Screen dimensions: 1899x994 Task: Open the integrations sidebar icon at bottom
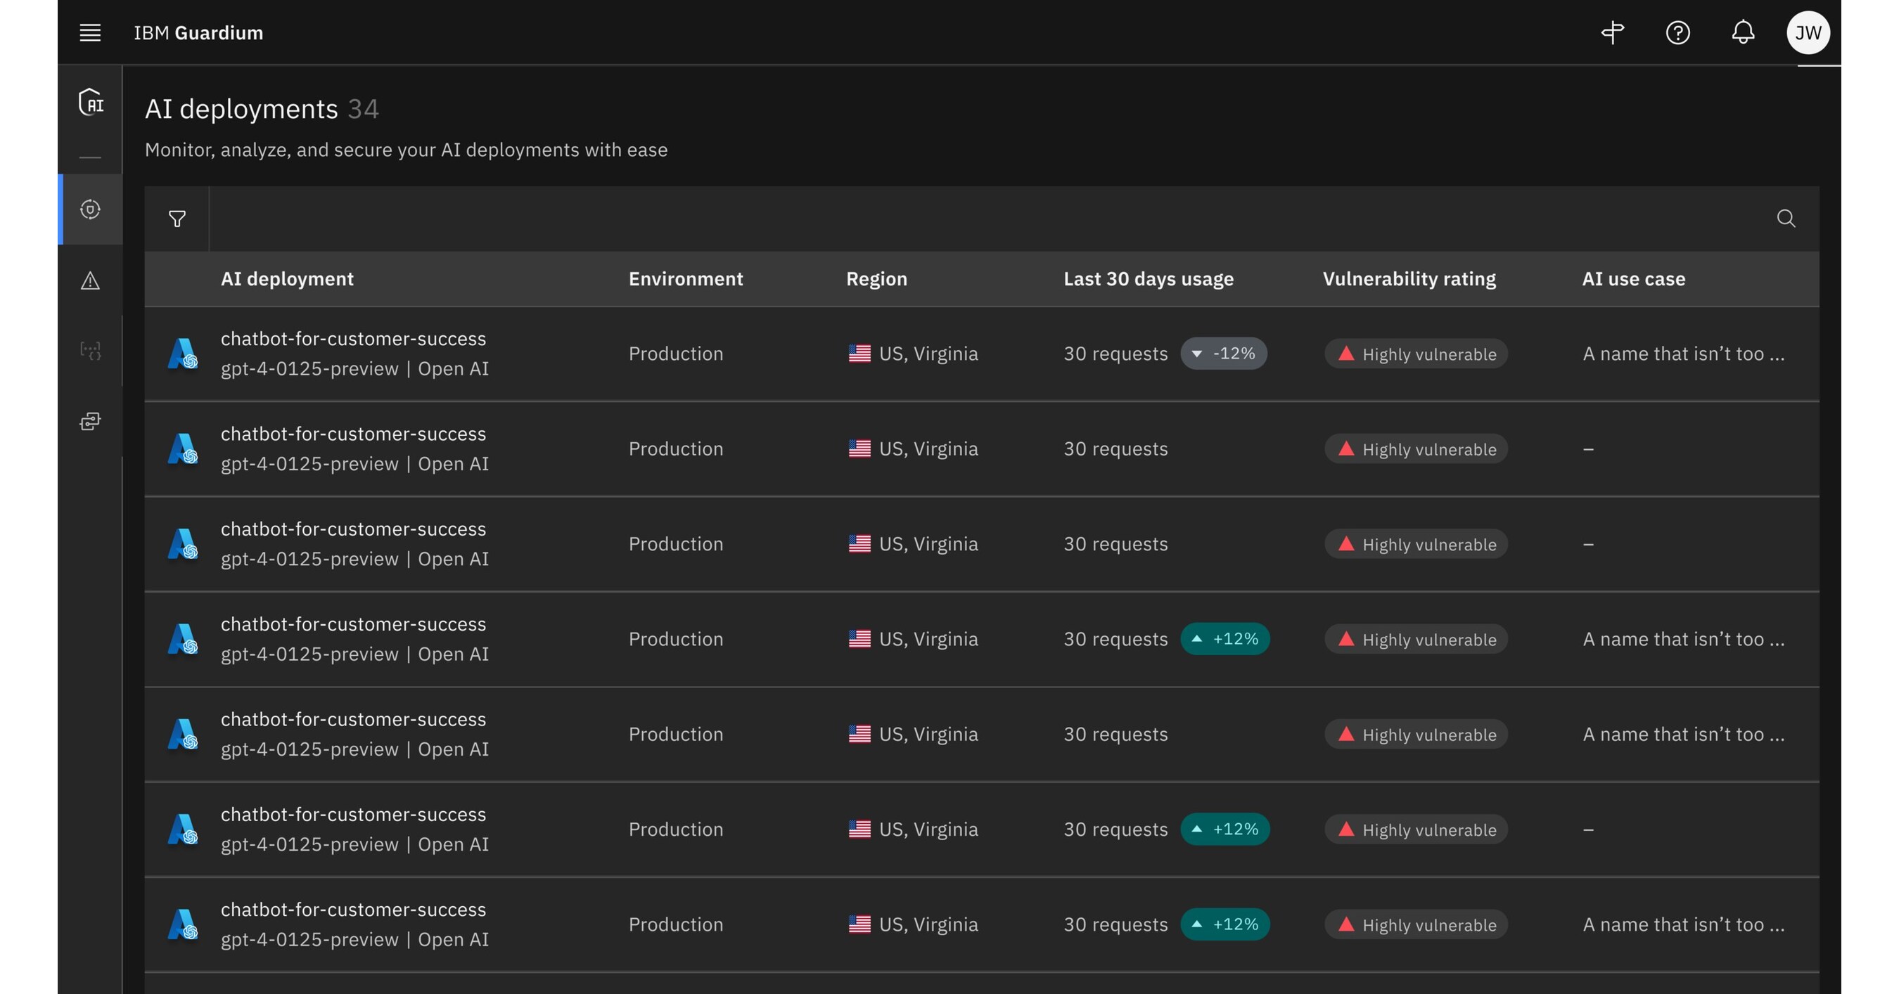[x=90, y=422]
